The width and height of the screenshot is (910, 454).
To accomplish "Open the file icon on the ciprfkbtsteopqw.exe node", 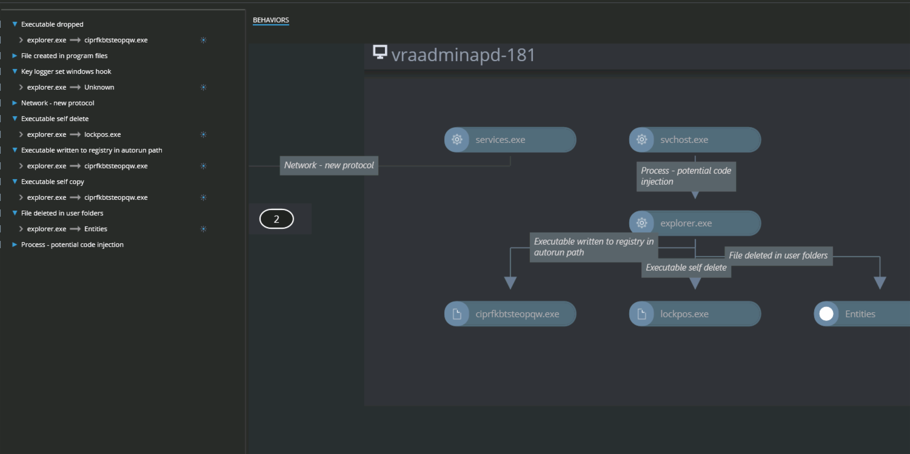I will coord(457,314).
